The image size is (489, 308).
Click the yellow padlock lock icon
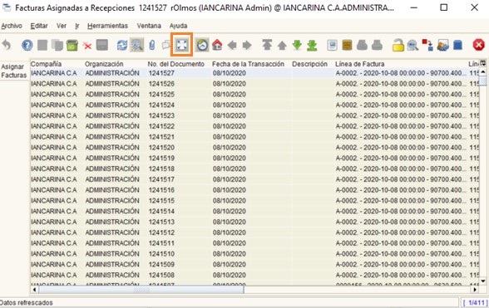tap(398, 46)
